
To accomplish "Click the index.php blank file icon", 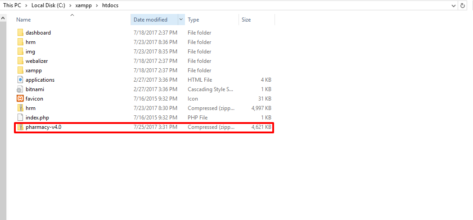I will (20, 117).
